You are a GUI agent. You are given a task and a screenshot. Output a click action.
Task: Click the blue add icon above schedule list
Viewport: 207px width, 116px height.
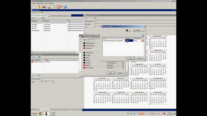[33, 18]
